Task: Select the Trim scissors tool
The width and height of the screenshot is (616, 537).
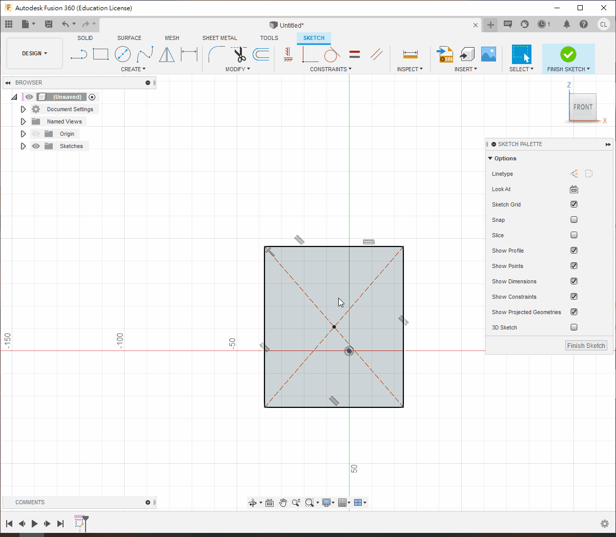Action: coord(239,54)
